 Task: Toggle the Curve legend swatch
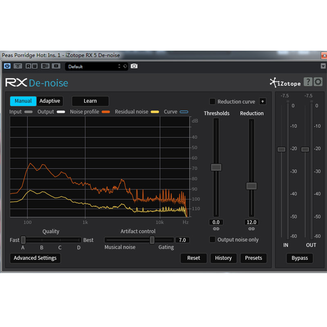click(184, 112)
